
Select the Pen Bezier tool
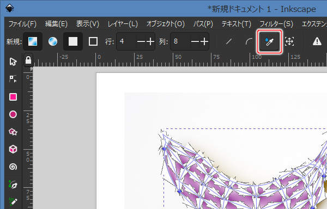(13, 185)
